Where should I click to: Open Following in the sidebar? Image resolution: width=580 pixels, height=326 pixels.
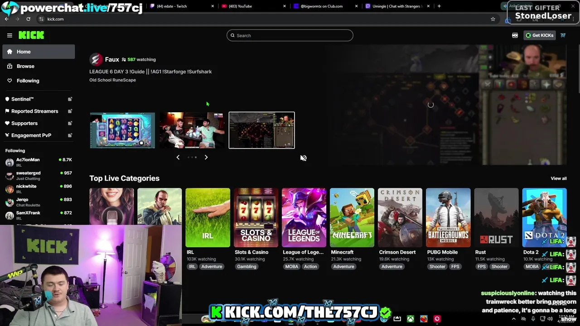tap(39, 81)
